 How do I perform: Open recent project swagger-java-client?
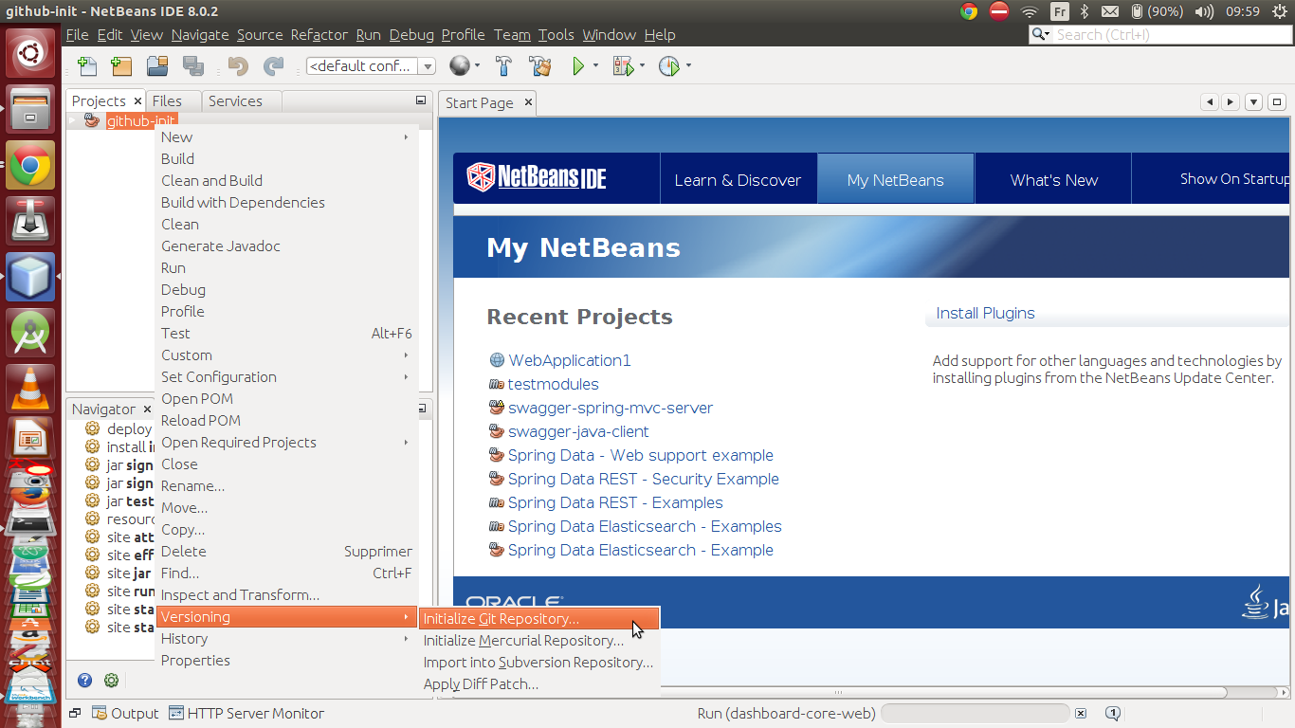click(x=578, y=431)
